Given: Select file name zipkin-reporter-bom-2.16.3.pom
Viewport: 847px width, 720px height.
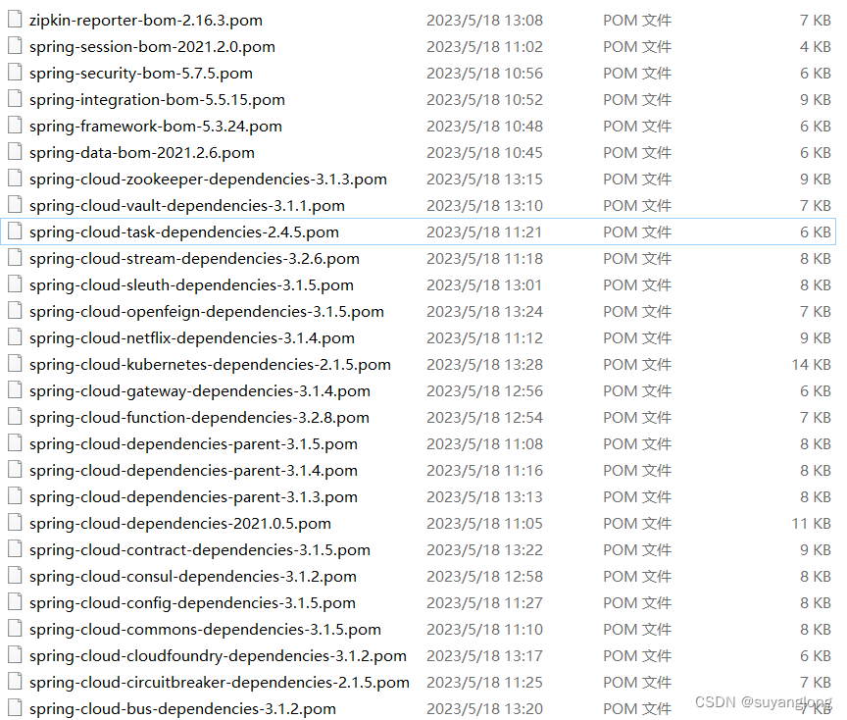Looking at the screenshot, I should (x=146, y=21).
